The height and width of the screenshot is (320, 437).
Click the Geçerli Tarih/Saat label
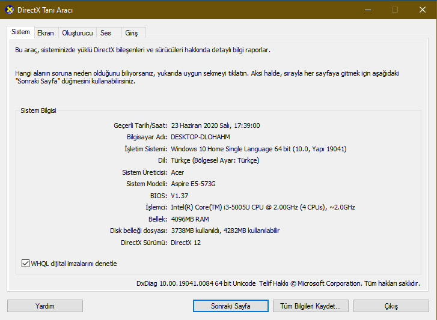click(140, 125)
